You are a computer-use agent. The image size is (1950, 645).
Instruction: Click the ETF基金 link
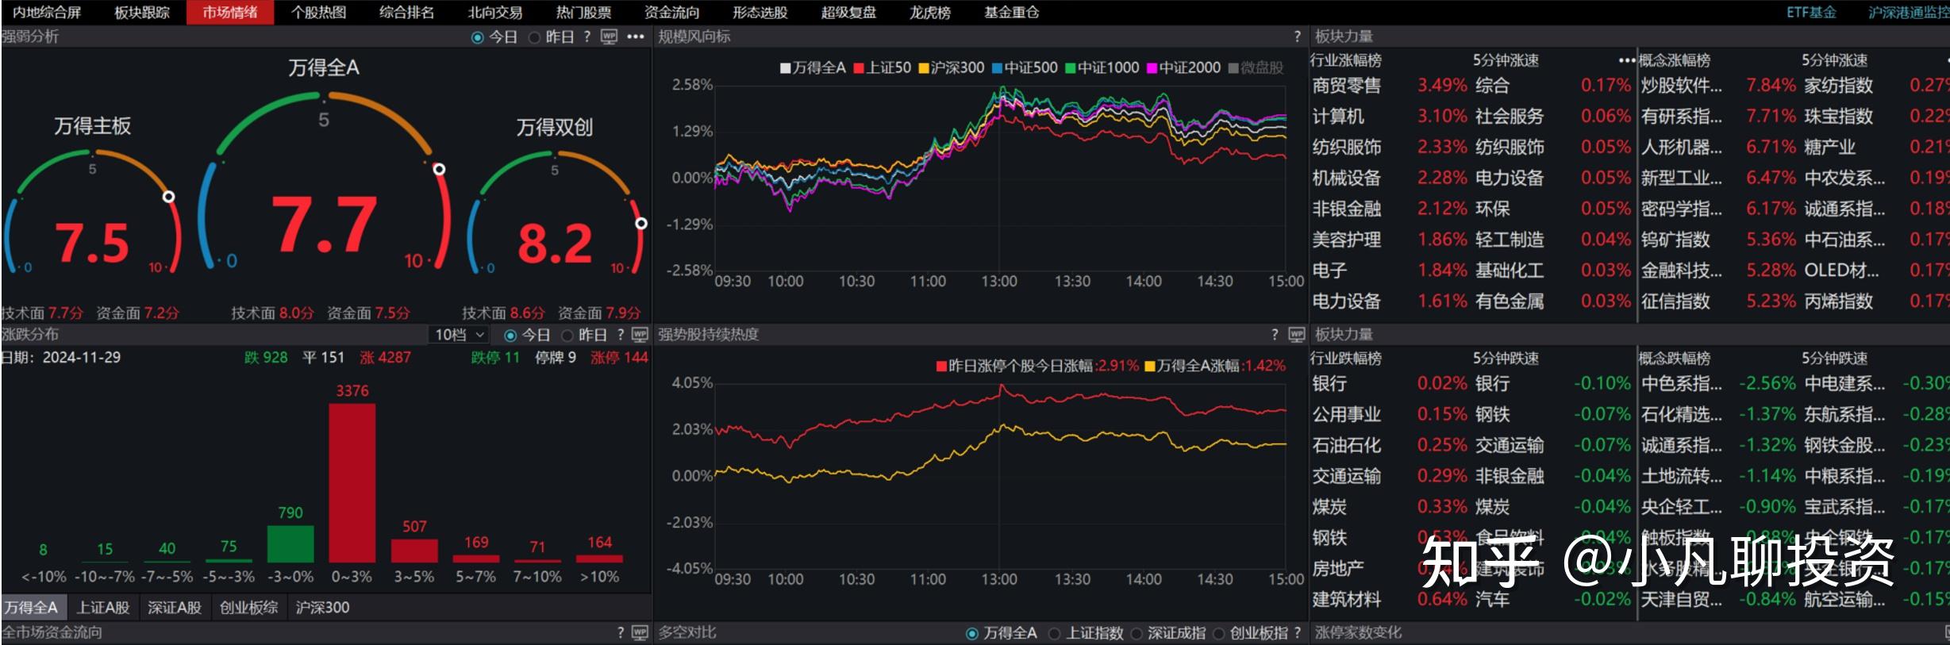1810,13
